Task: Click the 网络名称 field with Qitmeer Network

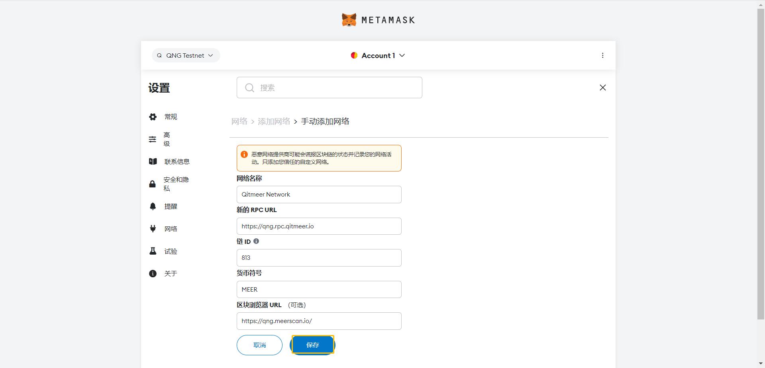Action: pyautogui.click(x=319, y=195)
